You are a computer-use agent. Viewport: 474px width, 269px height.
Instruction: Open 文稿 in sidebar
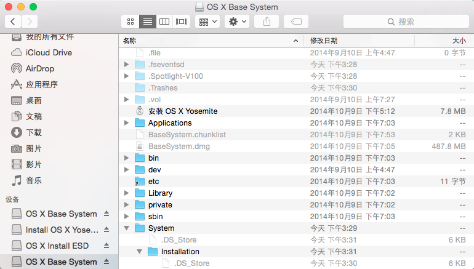[x=59, y=116]
